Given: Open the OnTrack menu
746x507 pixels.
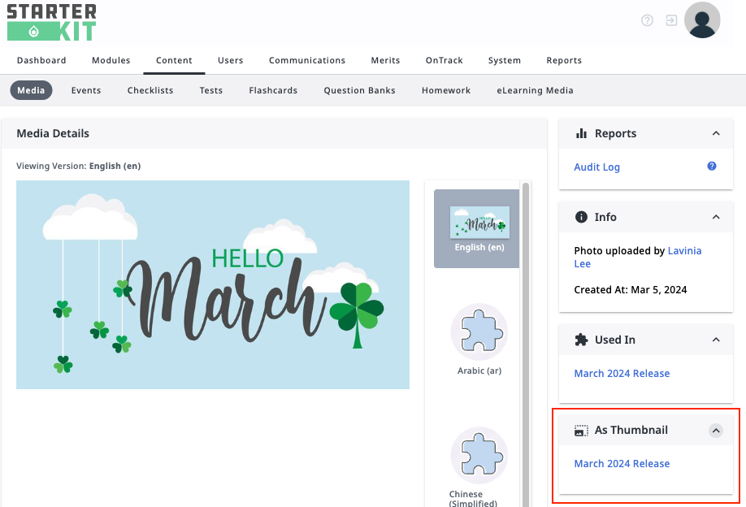Looking at the screenshot, I should [x=444, y=60].
